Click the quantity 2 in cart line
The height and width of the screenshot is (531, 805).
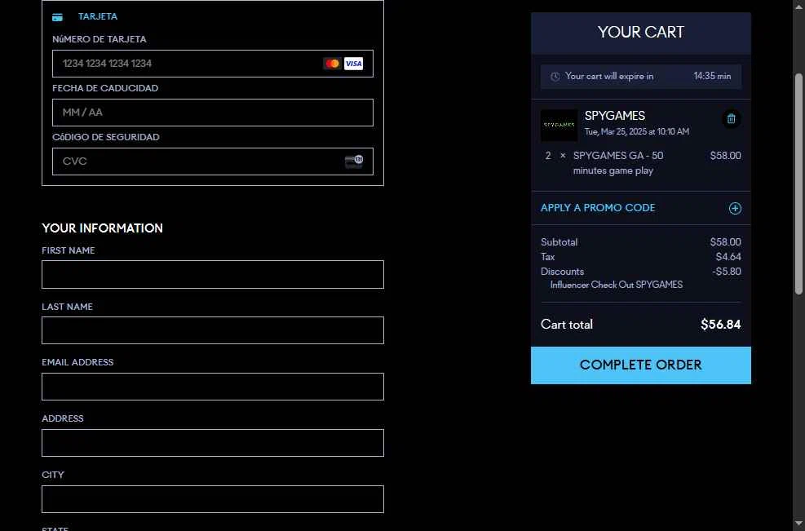[548, 156]
